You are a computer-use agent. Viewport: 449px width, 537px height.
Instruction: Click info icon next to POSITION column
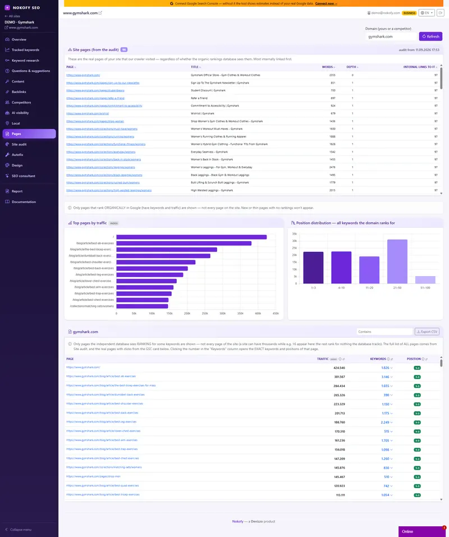click(423, 359)
